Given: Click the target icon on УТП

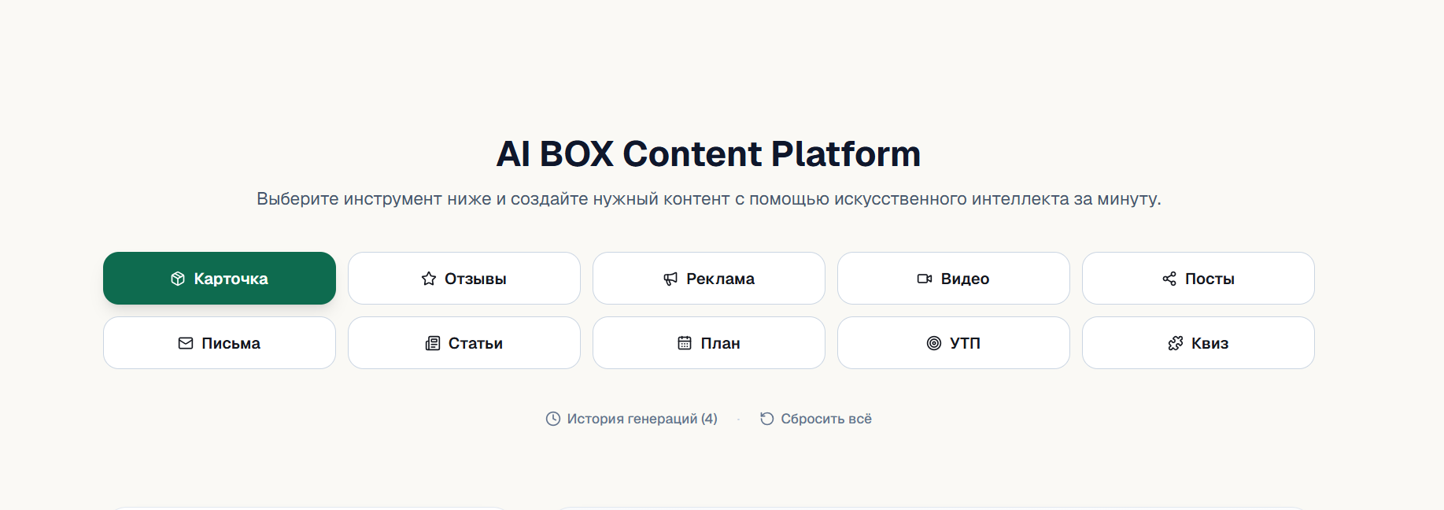Looking at the screenshot, I should (934, 343).
